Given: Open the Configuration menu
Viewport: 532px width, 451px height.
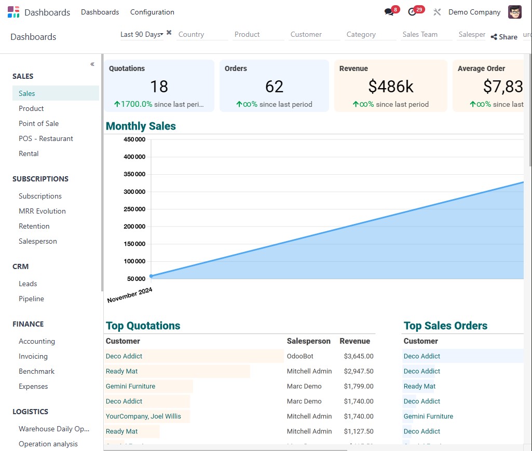Looking at the screenshot, I should (x=153, y=12).
